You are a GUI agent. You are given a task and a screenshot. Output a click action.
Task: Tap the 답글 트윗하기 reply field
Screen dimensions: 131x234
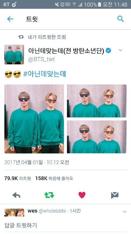[x=65, y=225]
